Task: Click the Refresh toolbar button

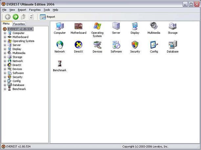Action: tap(31, 17)
